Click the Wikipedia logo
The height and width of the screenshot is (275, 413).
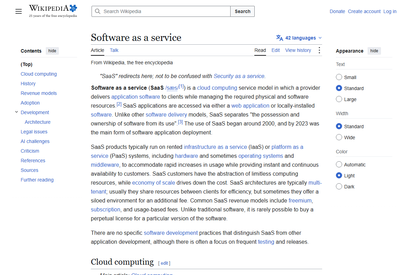pos(53,11)
